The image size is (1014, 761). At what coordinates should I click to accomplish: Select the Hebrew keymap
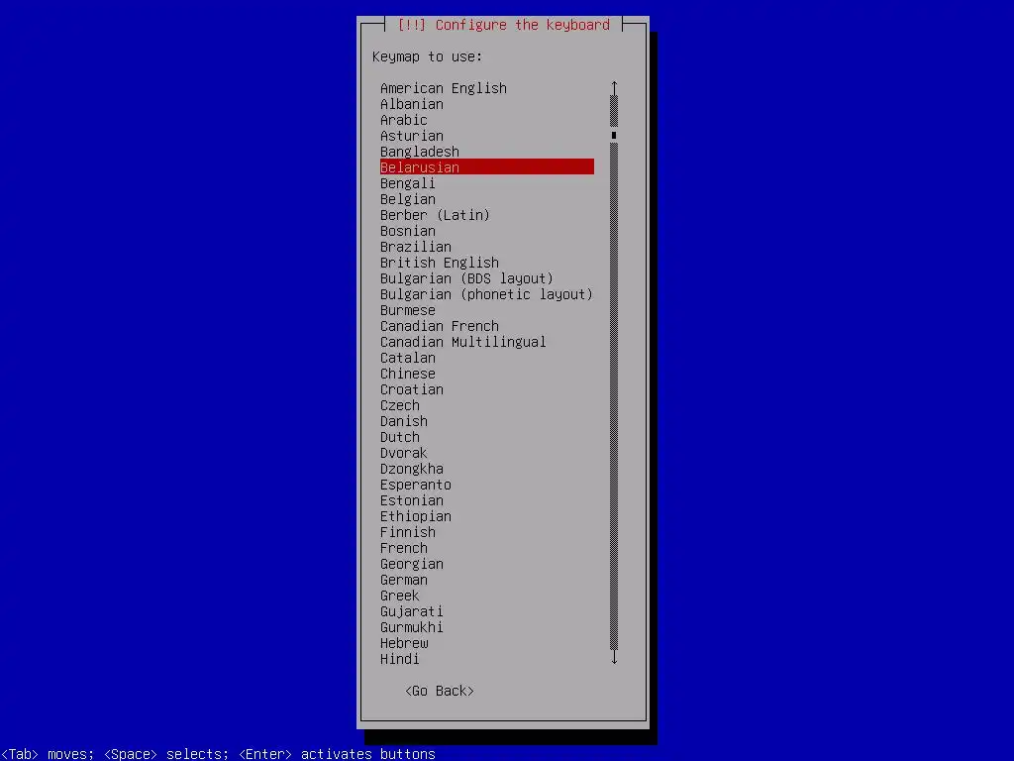tap(487, 643)
